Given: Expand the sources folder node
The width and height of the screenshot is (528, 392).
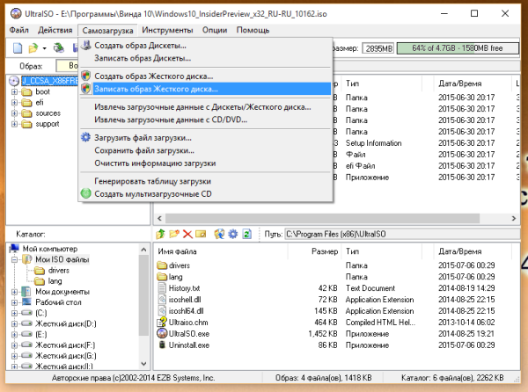Looking at the screenshot, I should pos(14,113).
